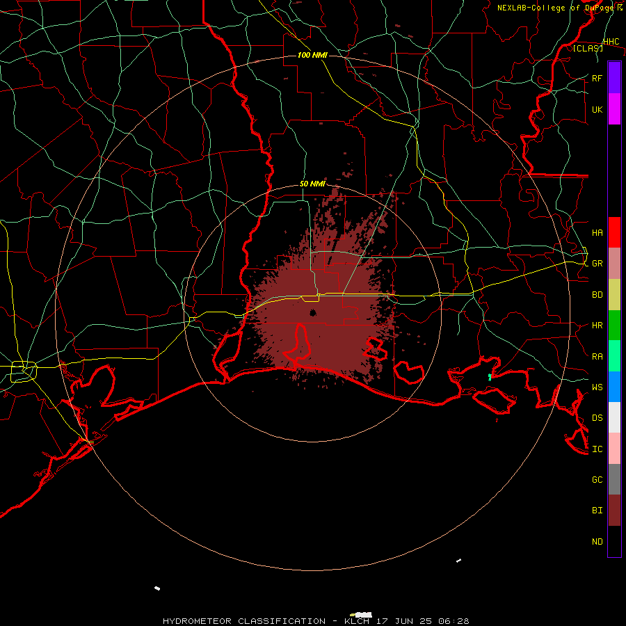
Task: Click the 'UK' legend label text
Action: (x=597, y=109)
